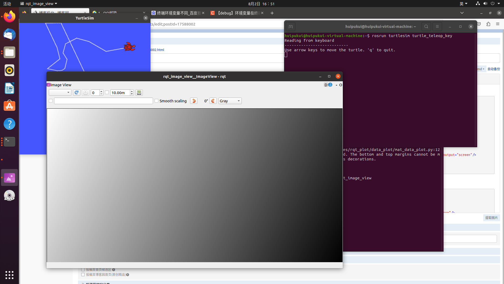Open plugin help question mark

(x=330, y=85)
